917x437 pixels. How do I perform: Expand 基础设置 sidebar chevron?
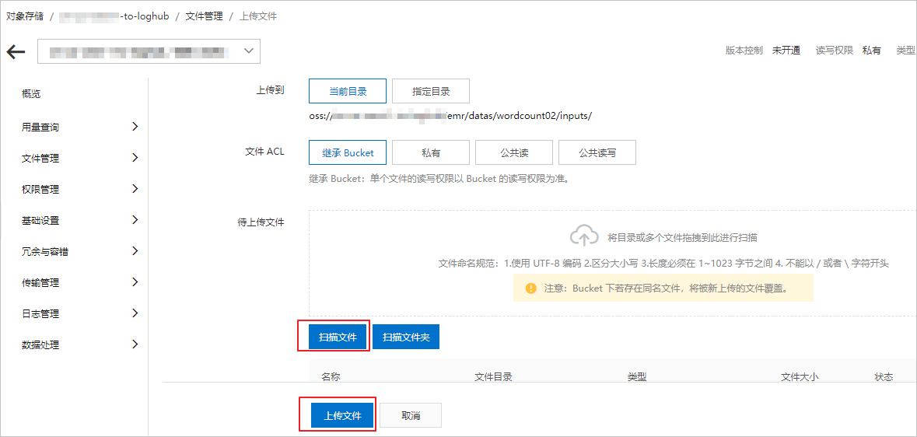135,219
